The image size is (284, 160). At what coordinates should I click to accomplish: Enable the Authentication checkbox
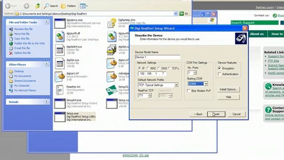(219, 74)
